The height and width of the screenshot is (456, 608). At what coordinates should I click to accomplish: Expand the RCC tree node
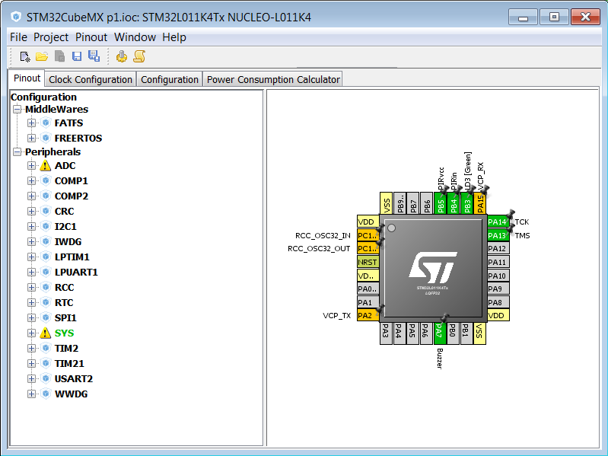(31, 287)
